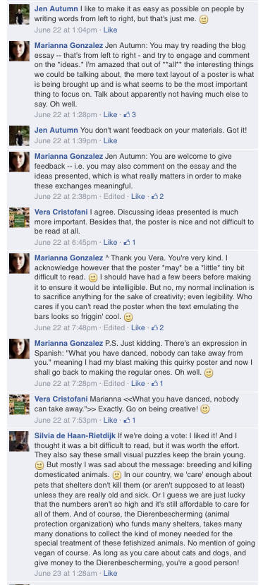Image resolution: width=263 pixels, height=585 pixels.
Task: Show edit history of the 2:38pm comment
Action: tap(114, 196)
